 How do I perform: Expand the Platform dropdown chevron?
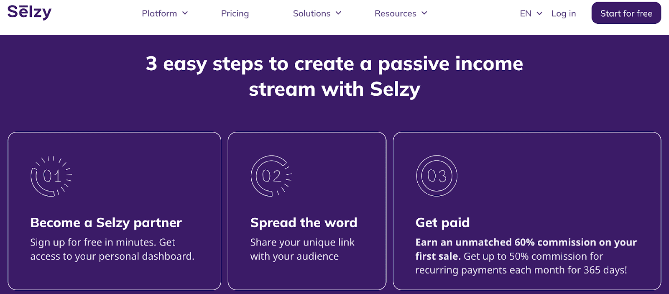point(185,13)
